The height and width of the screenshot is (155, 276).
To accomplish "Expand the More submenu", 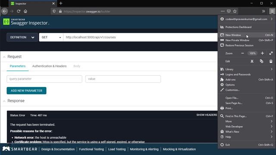I will click(x=247, y=121).
